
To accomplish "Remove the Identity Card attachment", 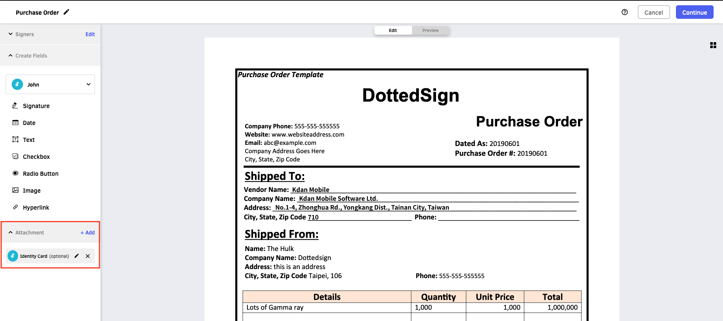I will point(88,256).
